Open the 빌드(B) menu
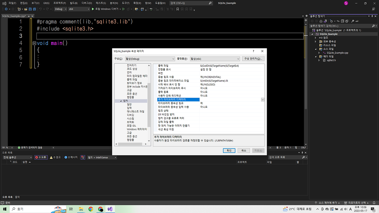 point(74,3)
